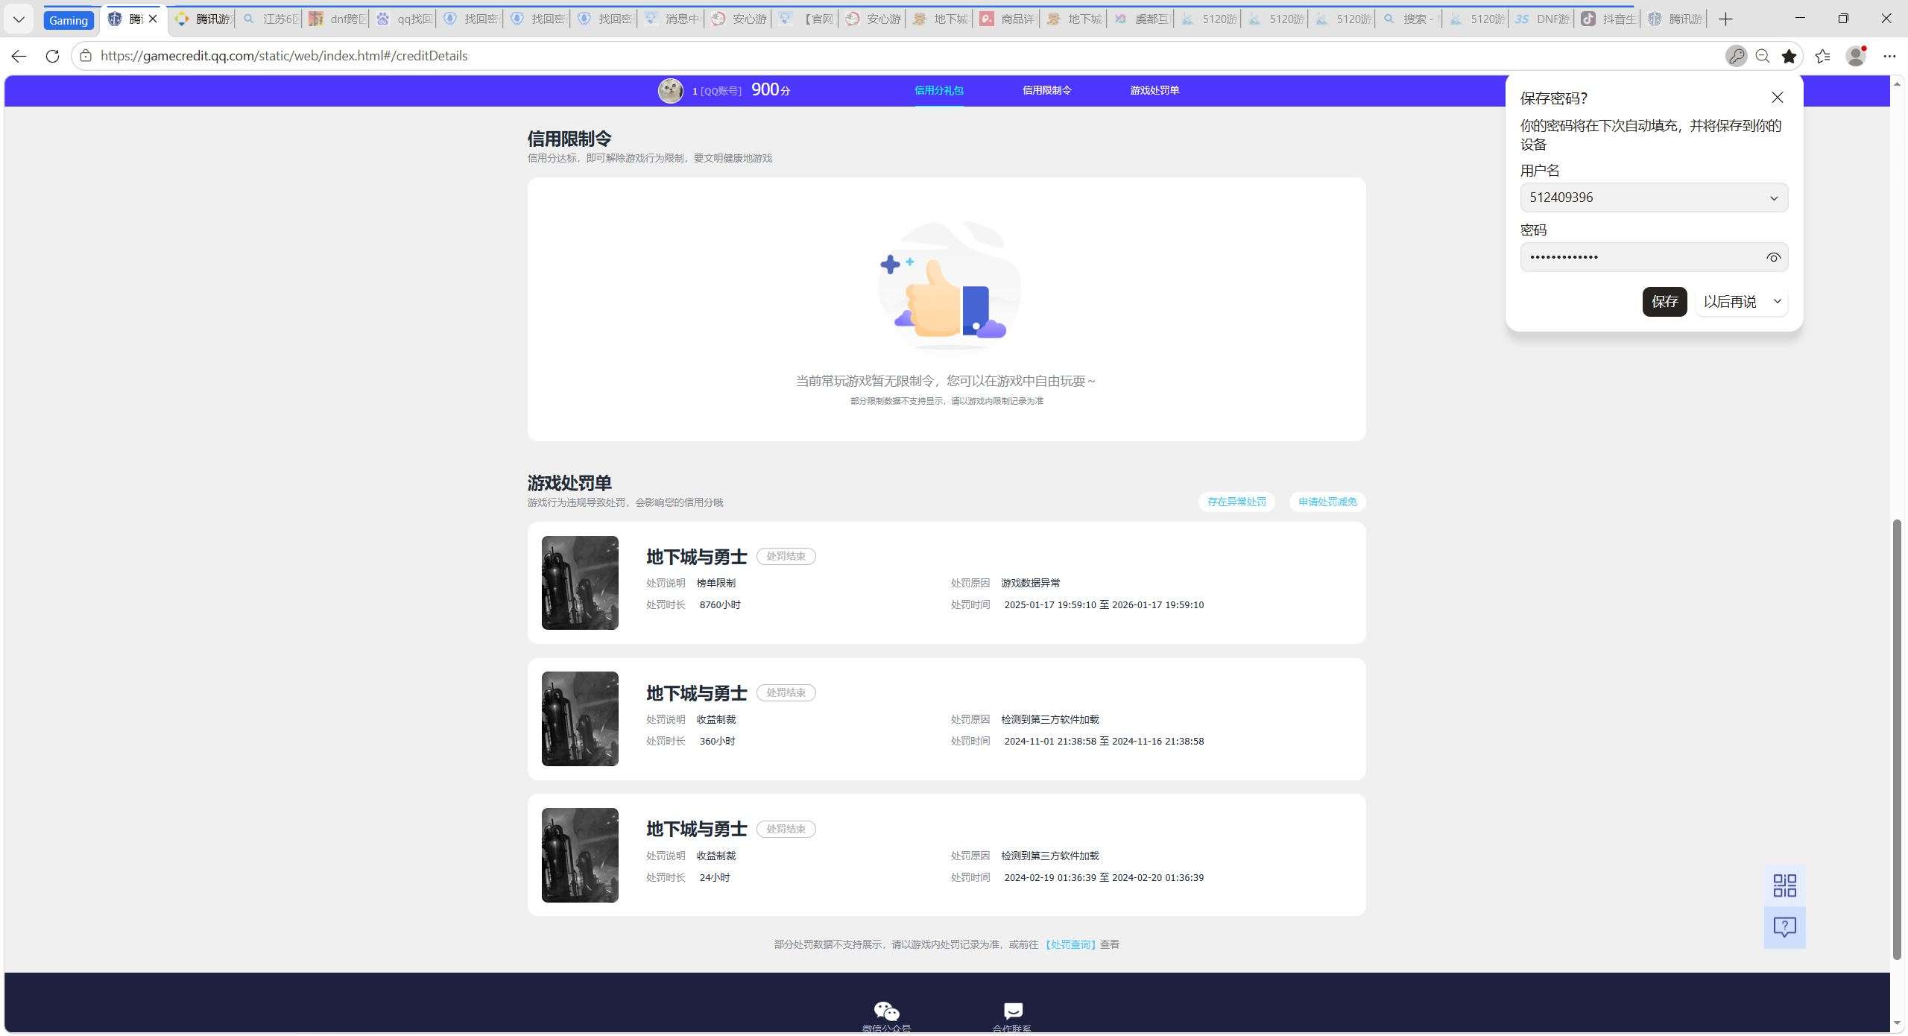Click 处罚结束 badge on 8760小时 penalty
Screen dimensions: 1908x1036
[x=786, y=556]
